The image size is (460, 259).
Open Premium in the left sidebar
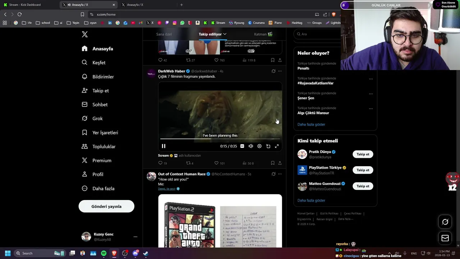click(97, 160)
